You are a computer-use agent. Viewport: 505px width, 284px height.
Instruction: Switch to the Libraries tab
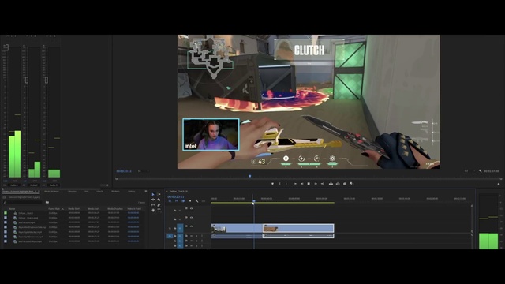tap(72, 191)
